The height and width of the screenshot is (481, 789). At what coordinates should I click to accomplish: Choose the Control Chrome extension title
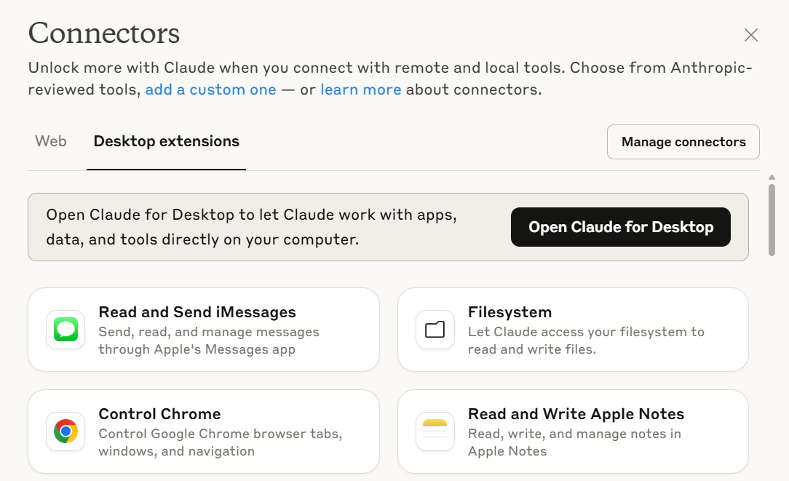point(159,414)
